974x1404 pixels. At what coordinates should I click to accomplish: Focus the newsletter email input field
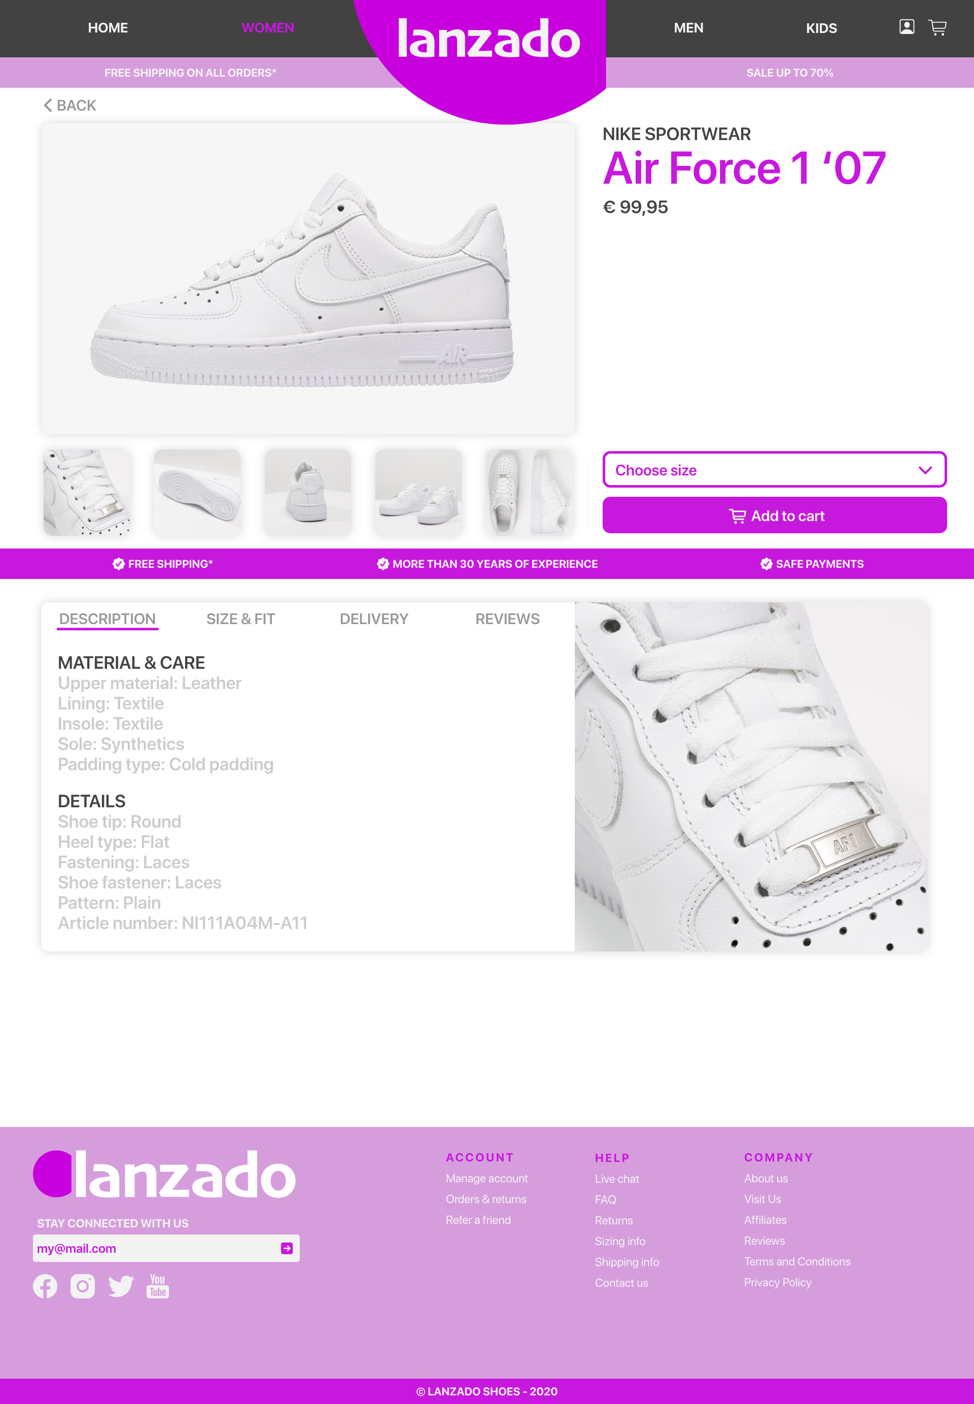(x=156, y=1248)
